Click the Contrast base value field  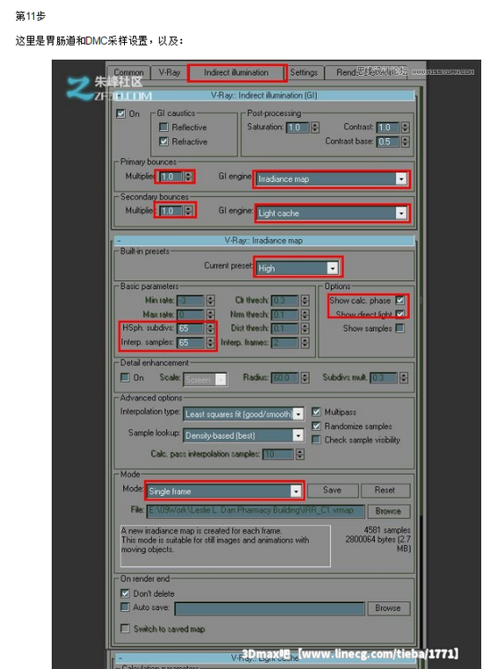(x=388, y=142)
